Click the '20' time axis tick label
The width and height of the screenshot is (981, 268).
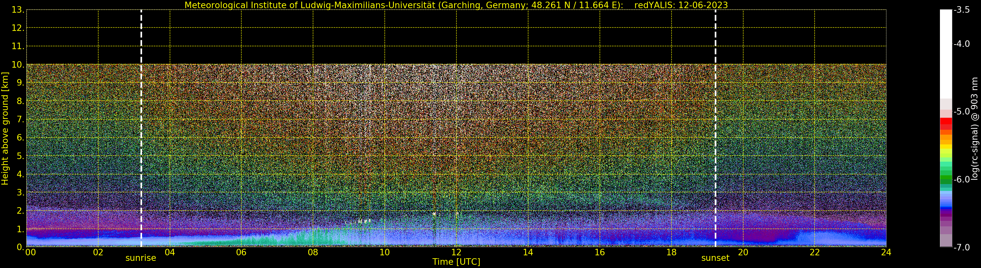pos(743,252)
